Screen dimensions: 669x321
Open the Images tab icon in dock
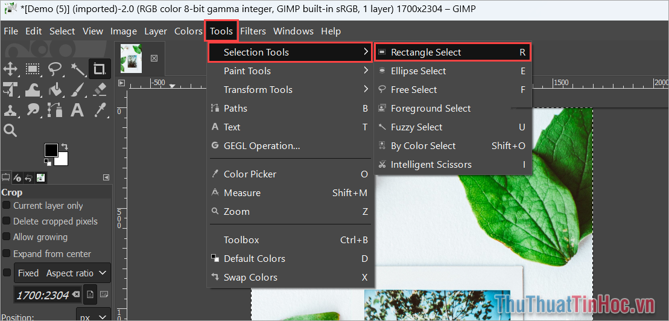click(x=41, y=177)
